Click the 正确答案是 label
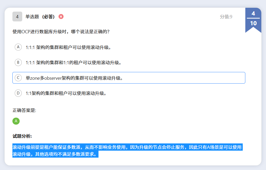266x170 pixels. [24, 110]
